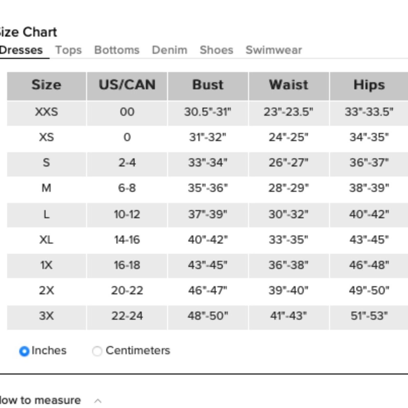
Task: Click the How to measure label
Action: 40,400
